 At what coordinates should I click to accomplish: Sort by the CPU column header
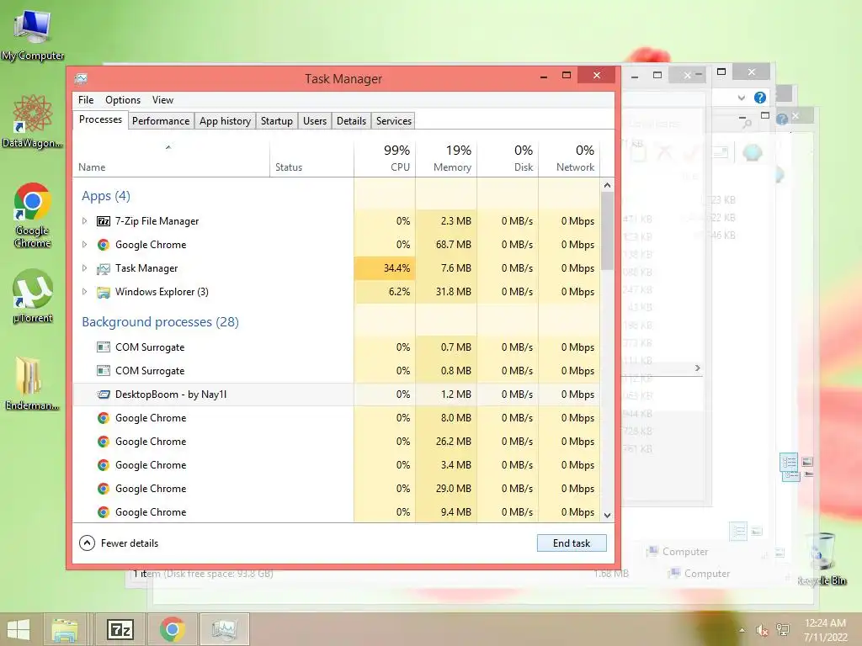point(385,159)
